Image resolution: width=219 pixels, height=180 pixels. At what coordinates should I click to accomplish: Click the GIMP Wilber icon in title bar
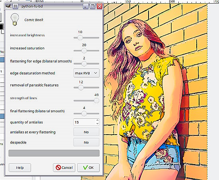[x=8, y=6]
